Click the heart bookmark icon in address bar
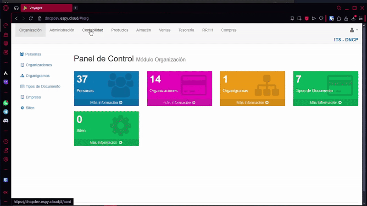Screen dimensions: 367x206 coord(321,18)
